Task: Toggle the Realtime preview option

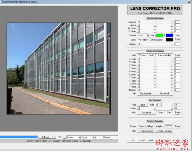Action: pyautogui.click(x=107, y=137)
